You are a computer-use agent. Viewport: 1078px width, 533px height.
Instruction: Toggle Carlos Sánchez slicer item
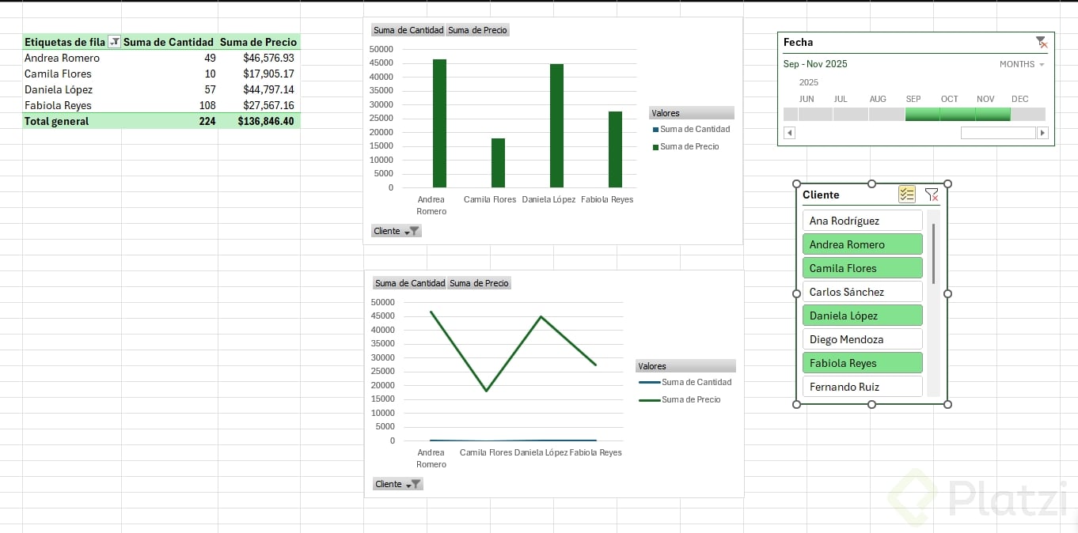(x=863, y=292)
